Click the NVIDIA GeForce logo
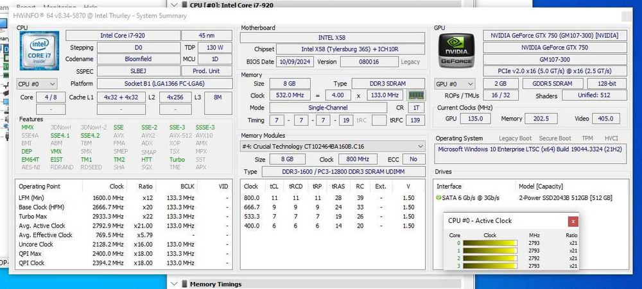642x289 pixels. point(456,51)
